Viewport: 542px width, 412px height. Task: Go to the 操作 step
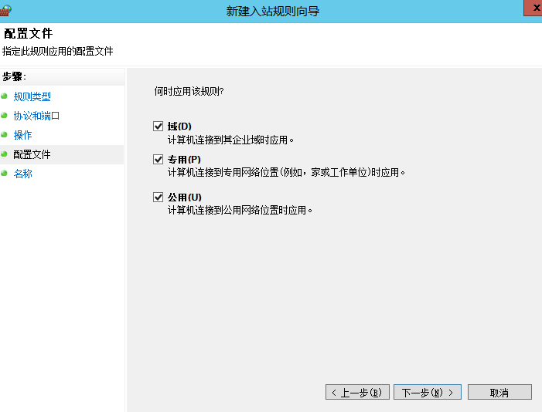pyautogui.click(x=23, y=135)
